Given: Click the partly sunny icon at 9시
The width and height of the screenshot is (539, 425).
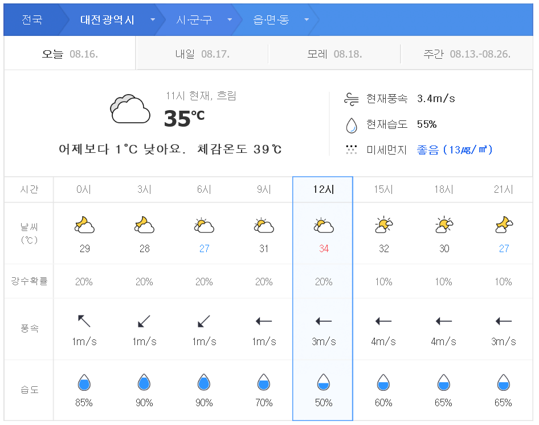Looking at the screenshot, I should tap(263, 225).
